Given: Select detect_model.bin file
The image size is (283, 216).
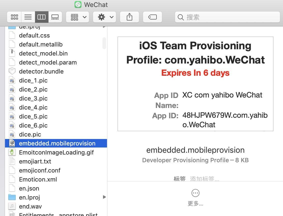Looking at the screenshot, I should click(x=56, y=53).
